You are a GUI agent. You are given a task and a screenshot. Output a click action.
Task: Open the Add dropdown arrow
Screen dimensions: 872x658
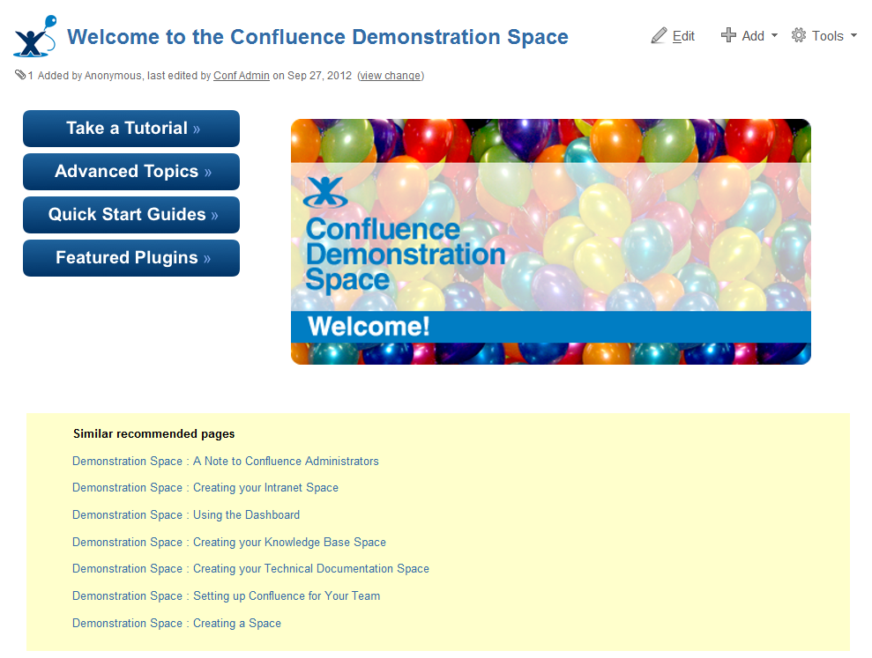coord(774,35)
